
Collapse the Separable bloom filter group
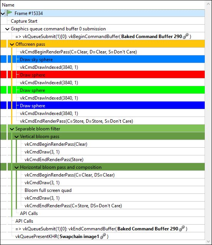tap(12, 129)
